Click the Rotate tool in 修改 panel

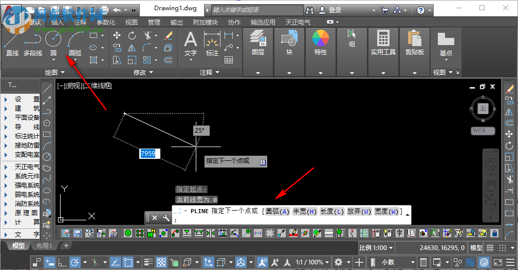[x=132, y=35]
